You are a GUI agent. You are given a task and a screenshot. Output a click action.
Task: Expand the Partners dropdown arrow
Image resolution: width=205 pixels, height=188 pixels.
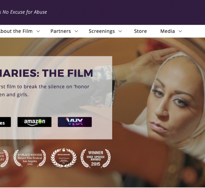[76, 31]
